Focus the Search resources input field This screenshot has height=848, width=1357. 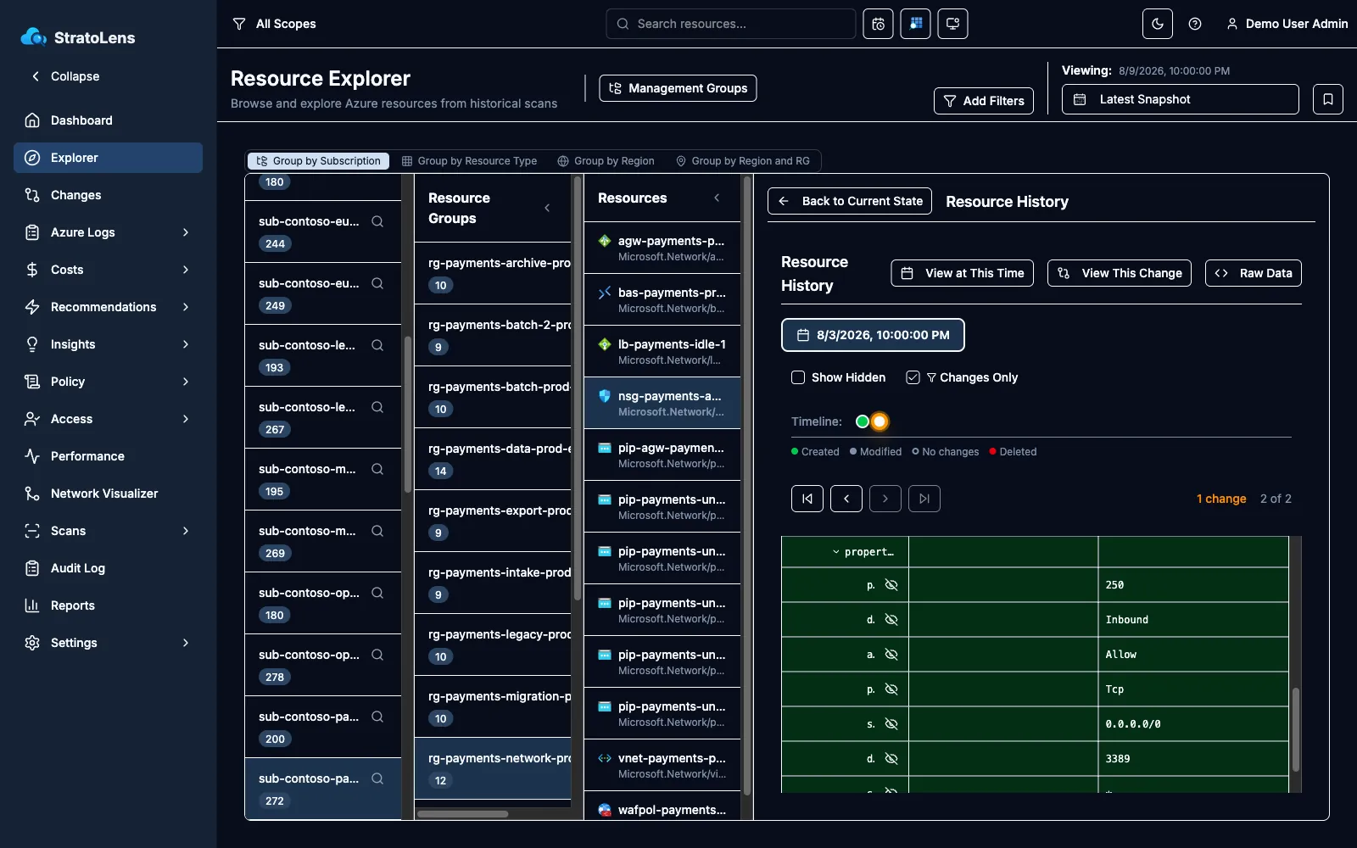coord(731,24)
